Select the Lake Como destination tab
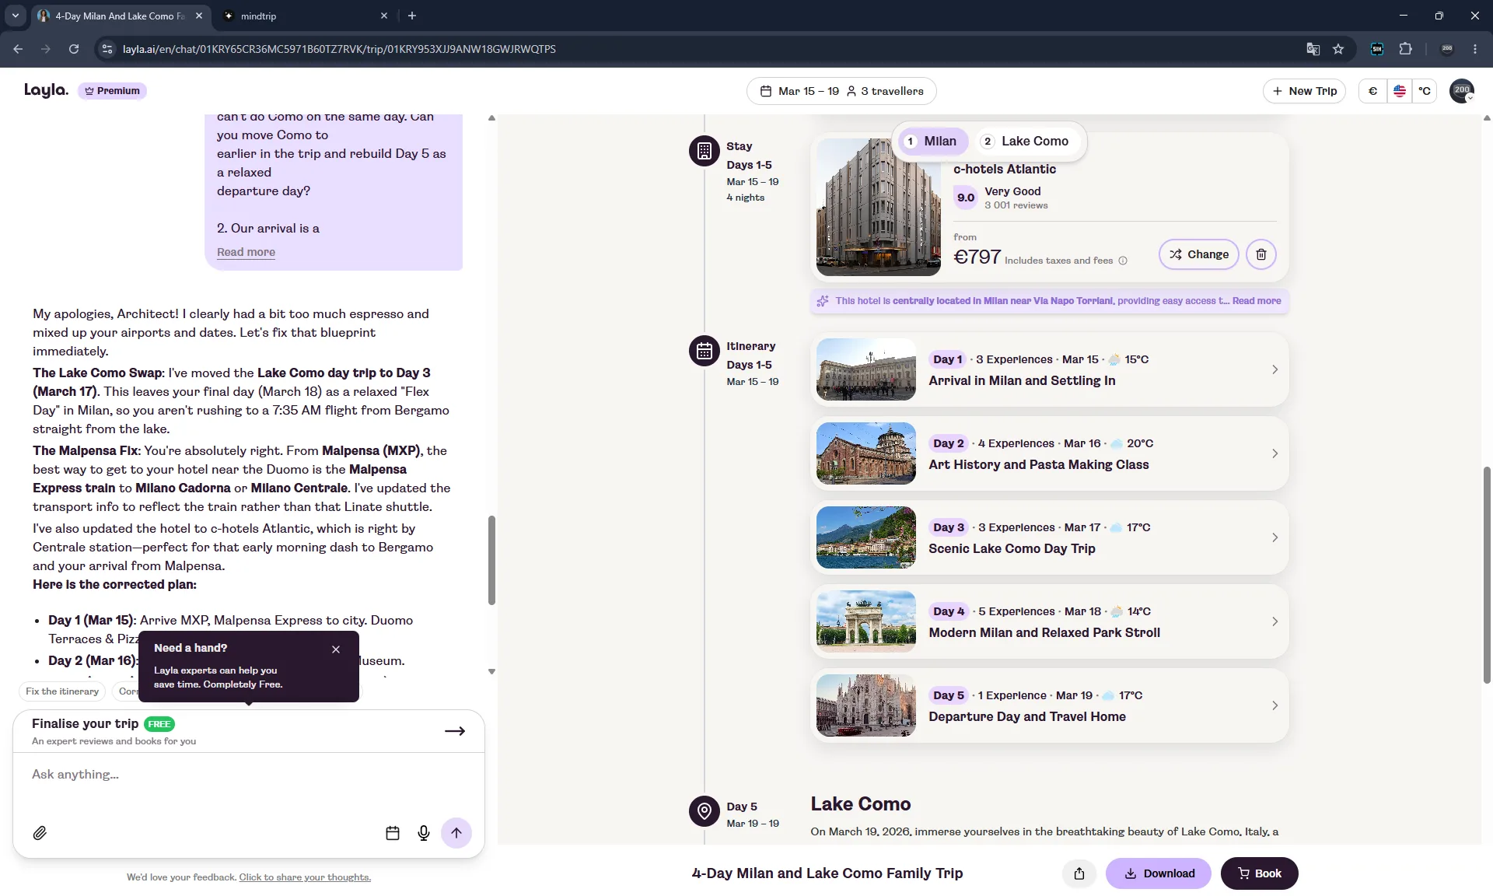Screen dimensions: 1493x896 tap(1026, 141)
